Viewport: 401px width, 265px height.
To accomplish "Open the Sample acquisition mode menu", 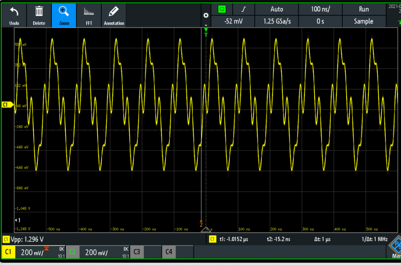I will [x=364, y=21].
